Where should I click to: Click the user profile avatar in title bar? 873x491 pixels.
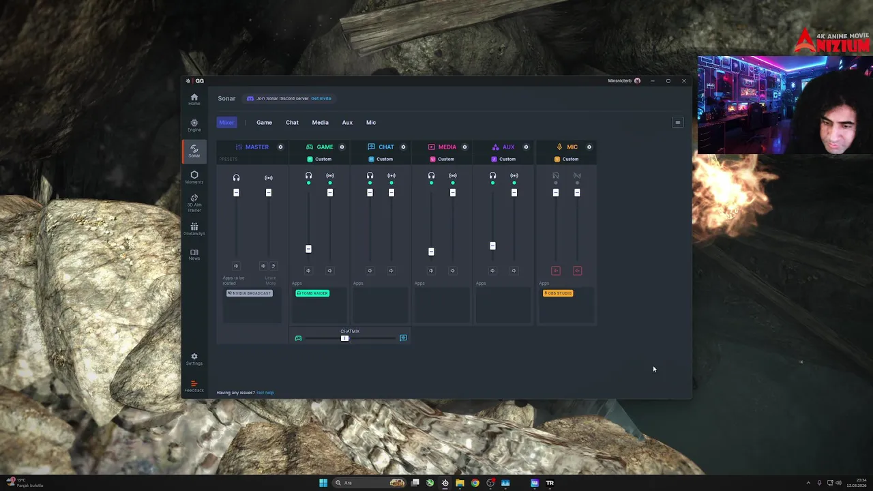click(637, 80)
